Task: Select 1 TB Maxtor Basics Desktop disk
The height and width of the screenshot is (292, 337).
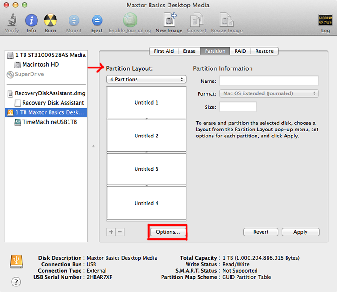Action: pyautogui.click(x=46, y=112)
